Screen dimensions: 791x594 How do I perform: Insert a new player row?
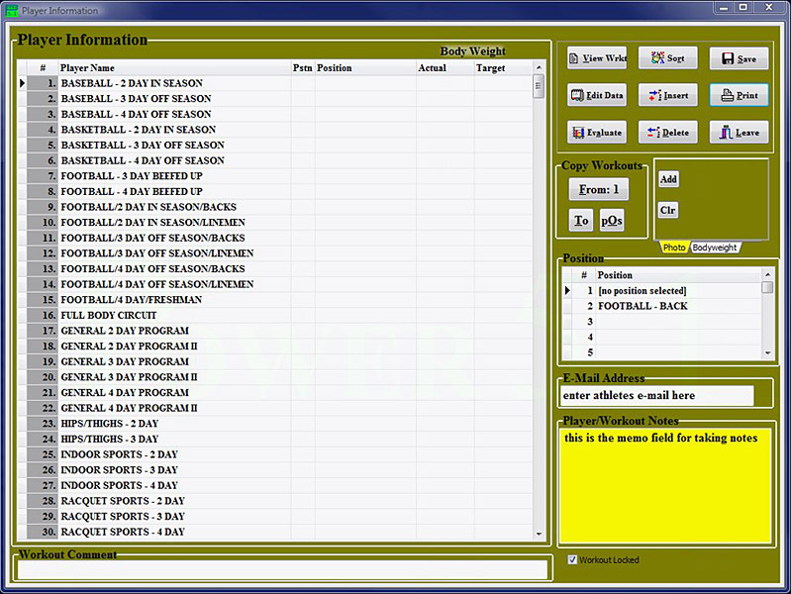click(x=667, y=96)
